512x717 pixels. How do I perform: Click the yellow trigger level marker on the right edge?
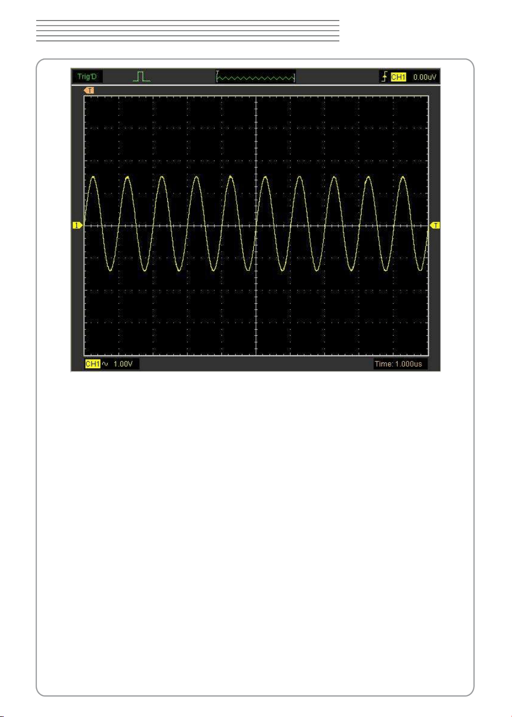tap(435, 225)
